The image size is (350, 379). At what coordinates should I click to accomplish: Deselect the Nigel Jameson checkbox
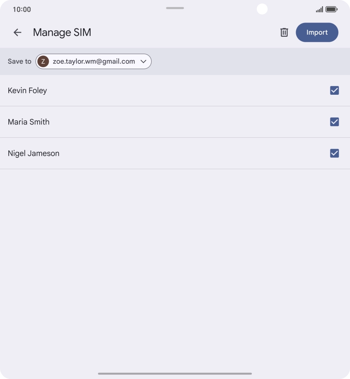(334, 153)
